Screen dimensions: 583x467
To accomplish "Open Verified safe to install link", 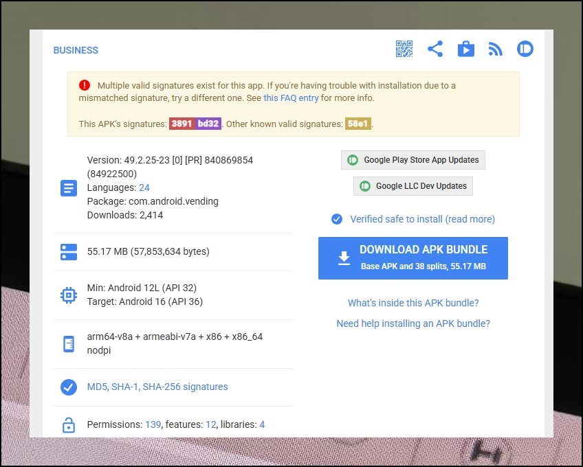I will [422, 219].
